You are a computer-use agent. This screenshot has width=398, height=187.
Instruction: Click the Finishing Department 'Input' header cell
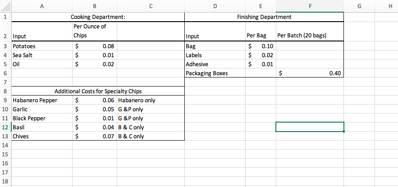click(x=215, y=31)
